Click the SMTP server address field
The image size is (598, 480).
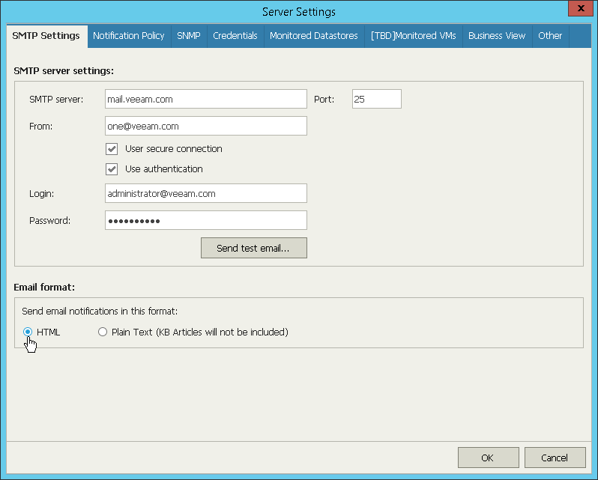tap(206, 99)
